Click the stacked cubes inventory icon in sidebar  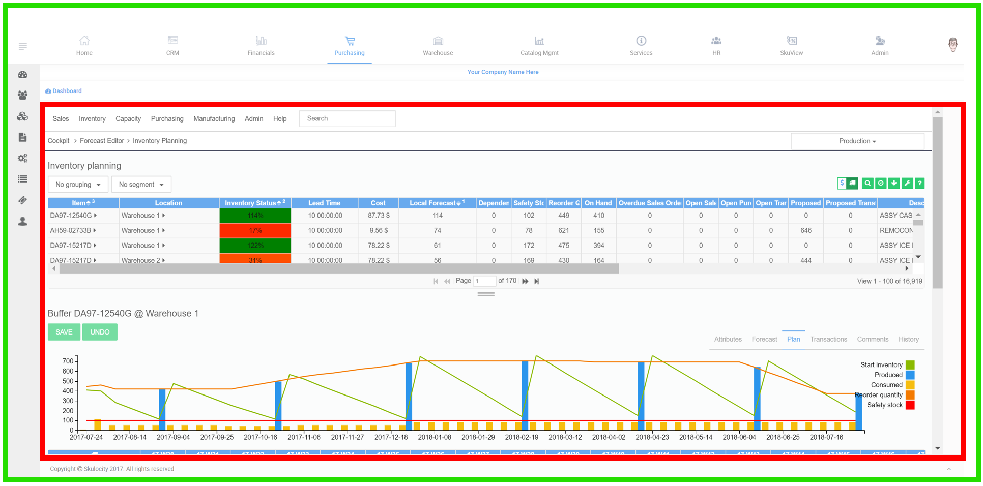click(22, 116)
